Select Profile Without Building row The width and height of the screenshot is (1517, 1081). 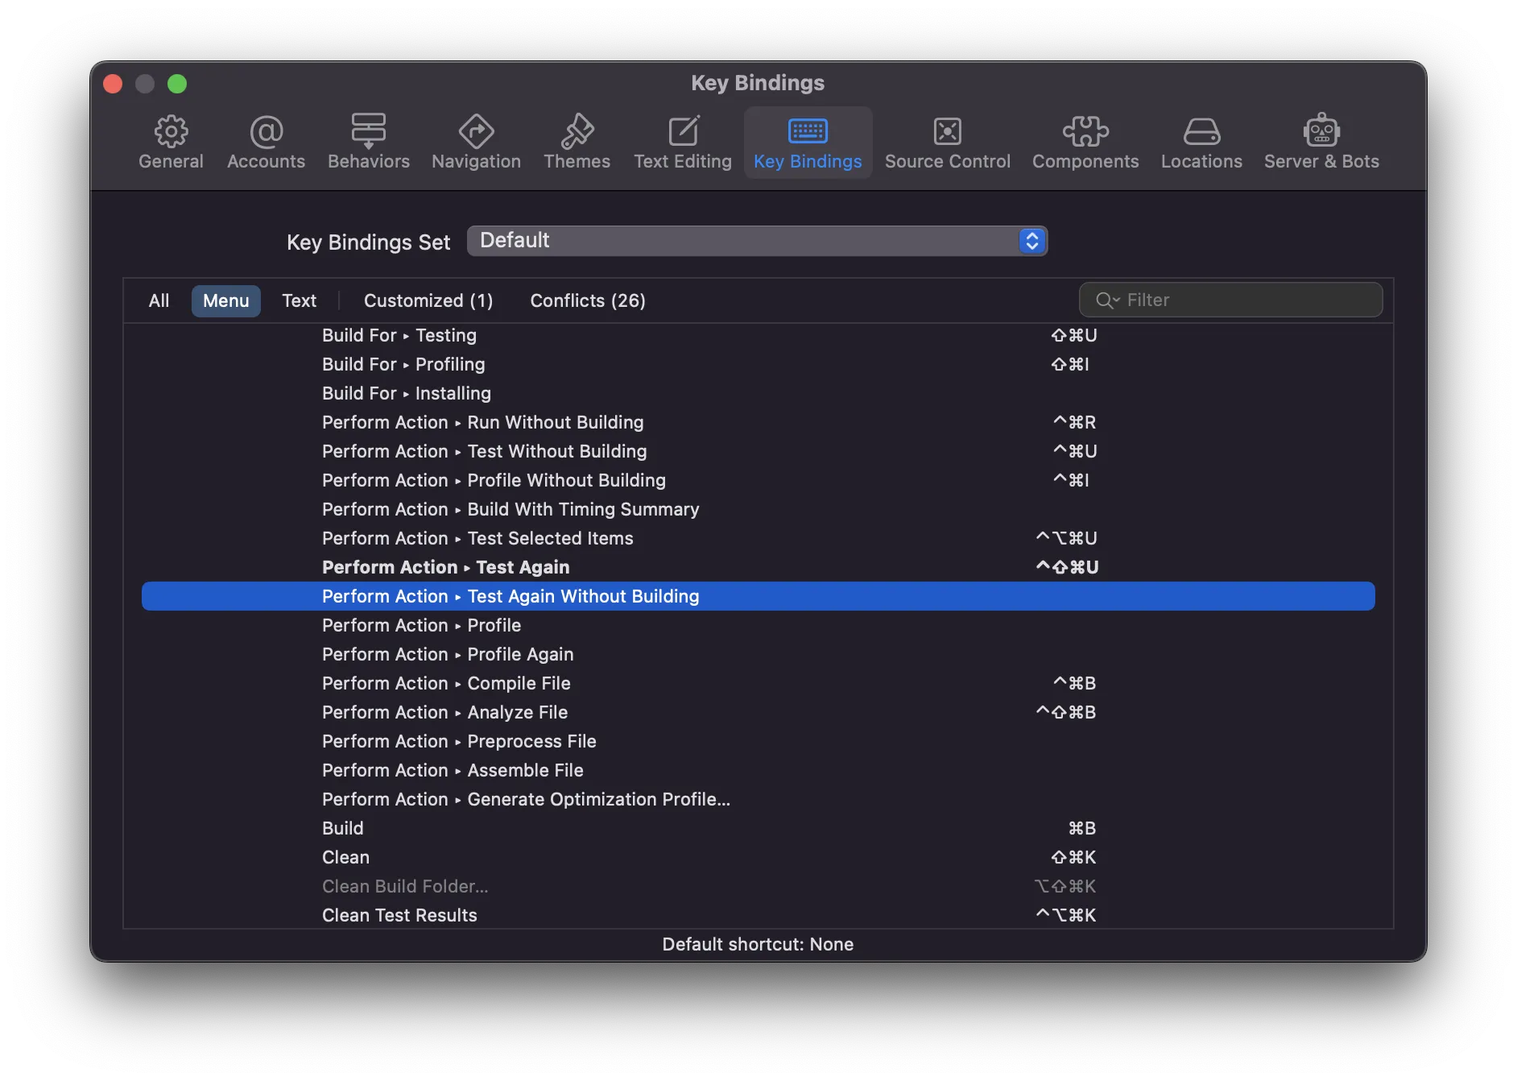click(x=758, y=480)
